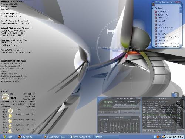Viewport: 185px width, 139px height.
Task: Open the playlist Add menu button
Action: tap(145, 131)
